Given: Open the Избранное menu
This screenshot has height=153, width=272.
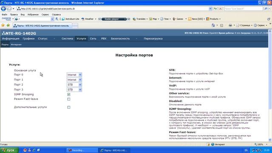Looking at the screenshot, I should (33, 14).
